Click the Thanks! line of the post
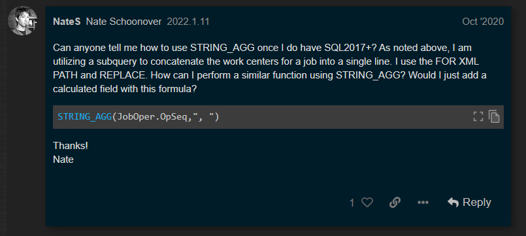Image resolution: width=526 pixels, height=236 pixels. click(71, 146)
